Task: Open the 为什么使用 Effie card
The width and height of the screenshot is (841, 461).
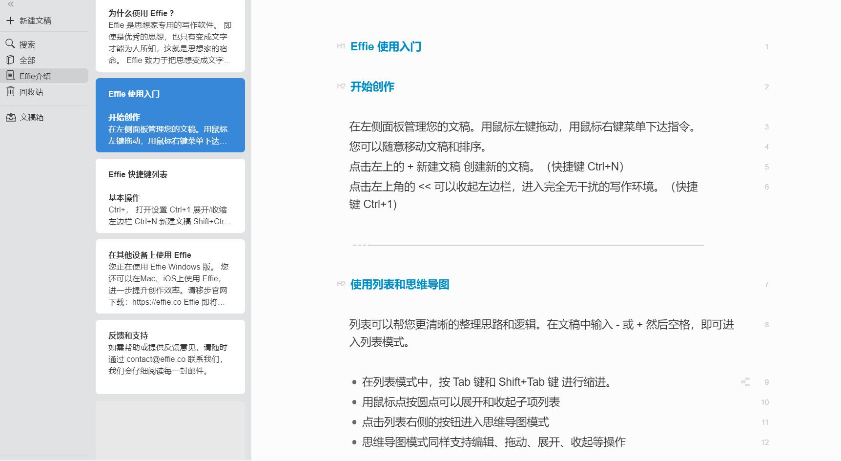Action: (170, 34)
